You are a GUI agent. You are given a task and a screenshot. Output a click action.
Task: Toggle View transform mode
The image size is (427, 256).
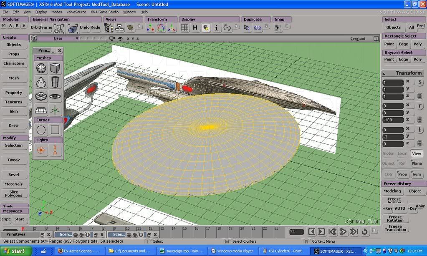[417, 153]
